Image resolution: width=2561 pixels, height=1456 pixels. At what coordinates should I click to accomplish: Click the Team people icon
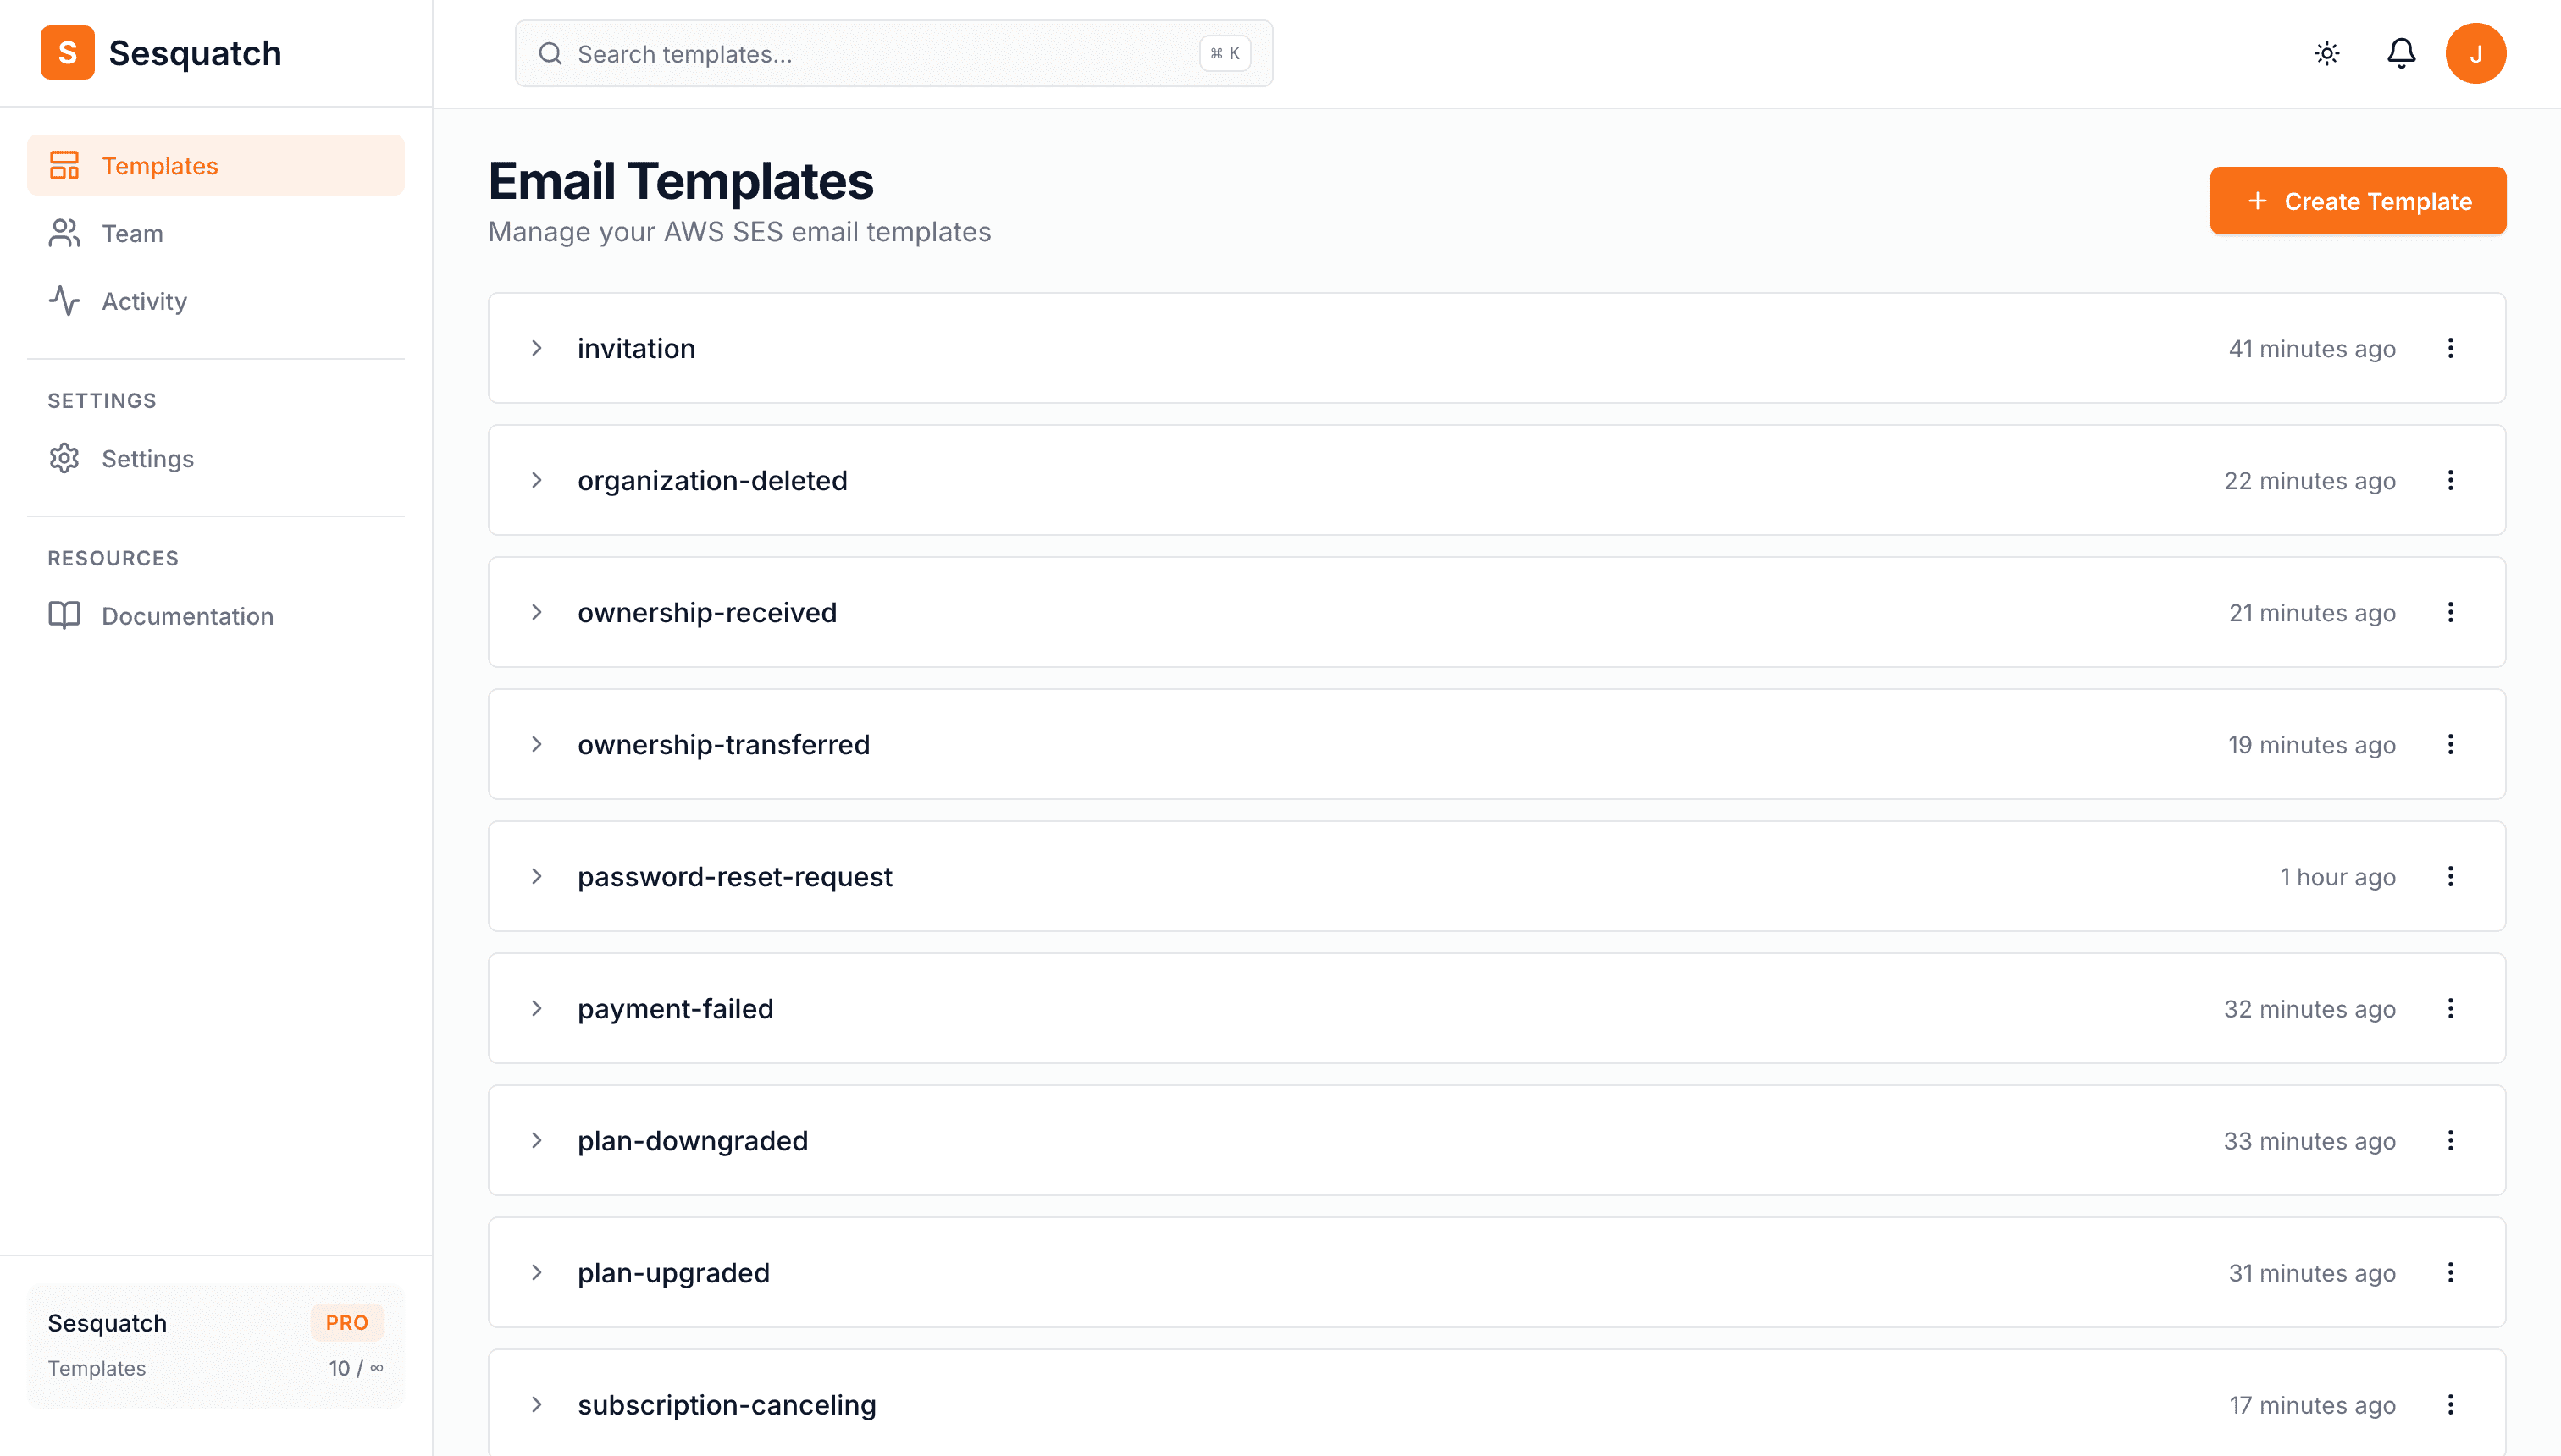64,233
